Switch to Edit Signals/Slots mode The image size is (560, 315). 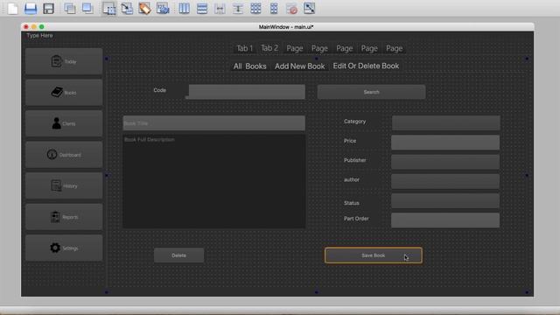[127, 8]
